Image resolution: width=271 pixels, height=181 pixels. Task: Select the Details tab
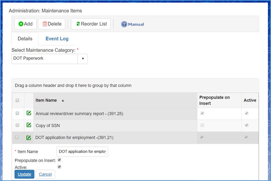point(25,39)
